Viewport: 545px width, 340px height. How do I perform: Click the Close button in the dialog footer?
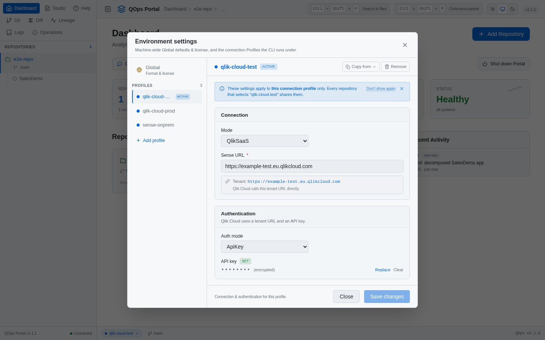point(346,297)
